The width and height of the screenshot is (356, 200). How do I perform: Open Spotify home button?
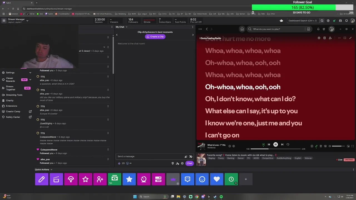(x=242, y=29)
